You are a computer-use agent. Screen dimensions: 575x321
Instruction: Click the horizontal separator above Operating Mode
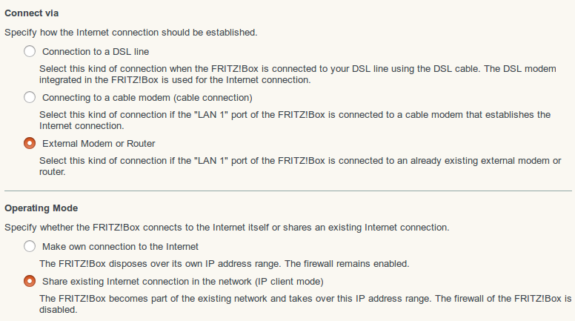coord(287,191)
